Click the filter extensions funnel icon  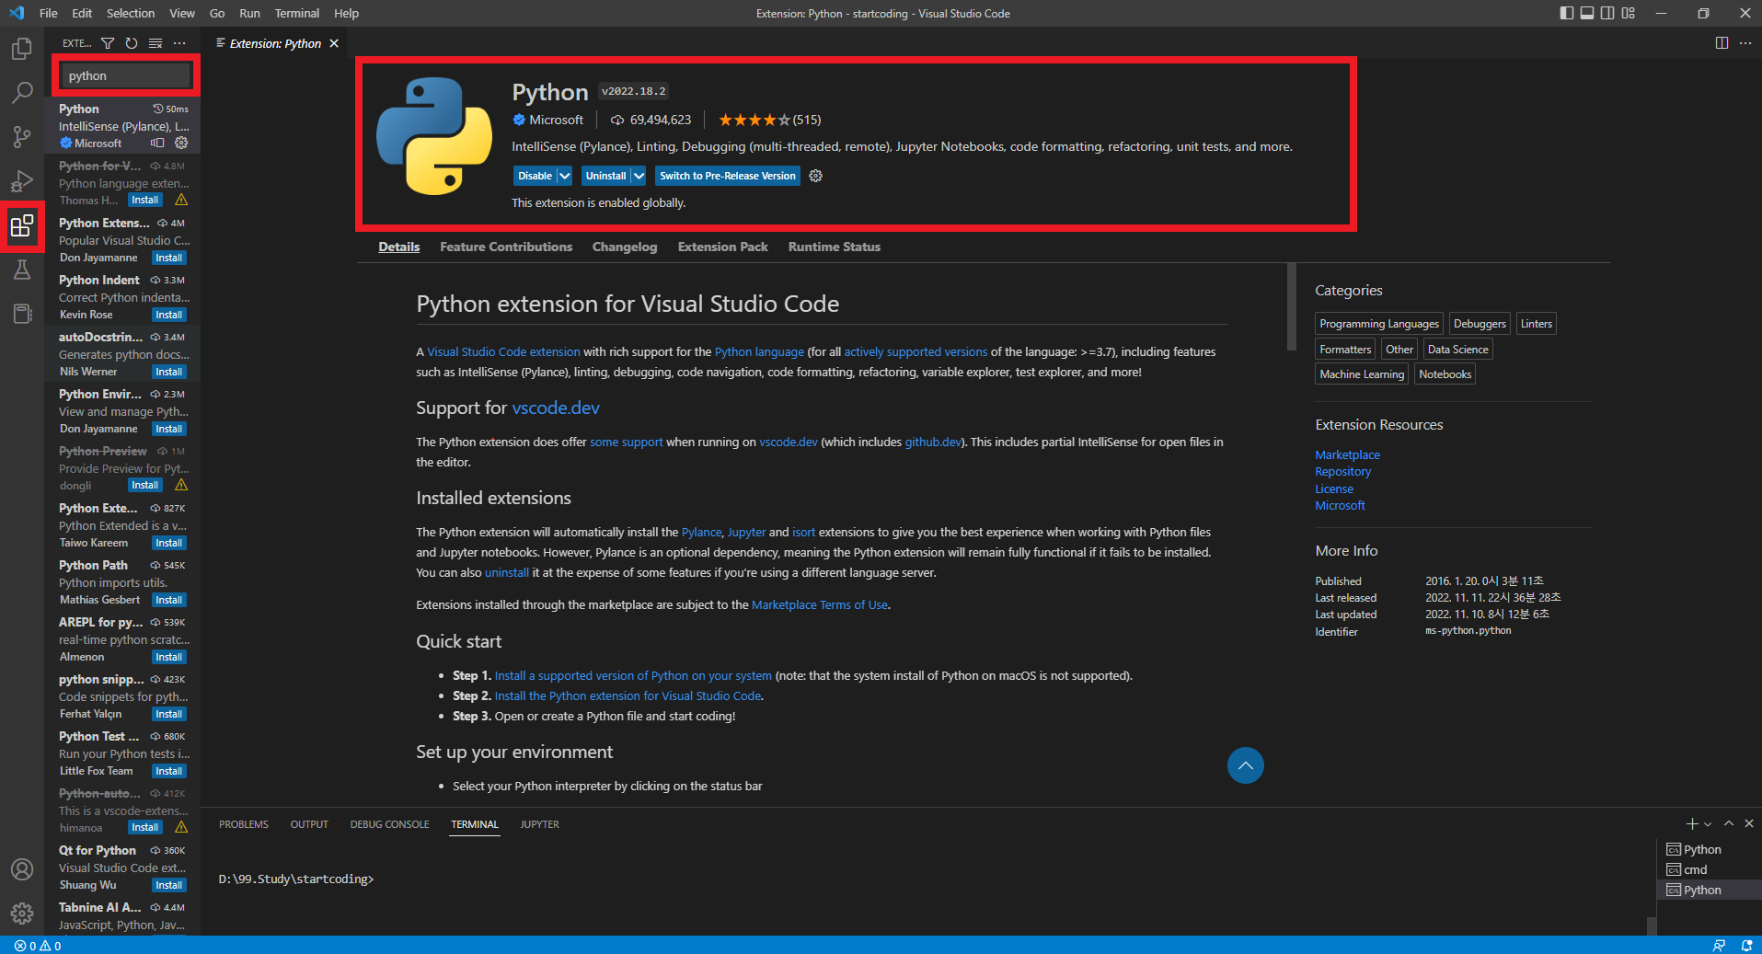coord(108,43)
